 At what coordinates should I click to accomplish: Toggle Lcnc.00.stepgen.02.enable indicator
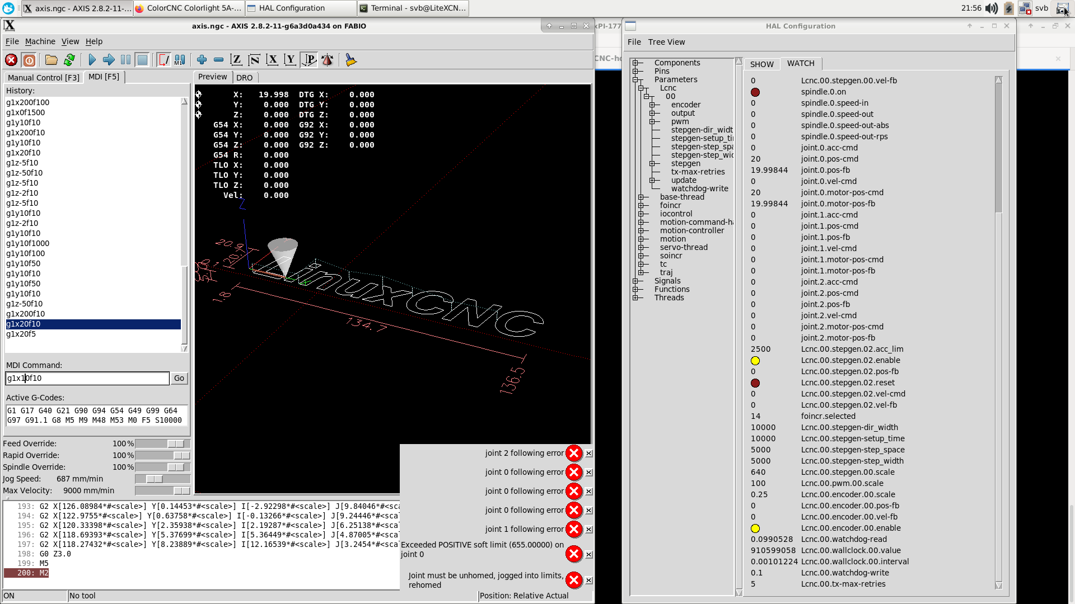pyautogui.click(x=755, y=361)
